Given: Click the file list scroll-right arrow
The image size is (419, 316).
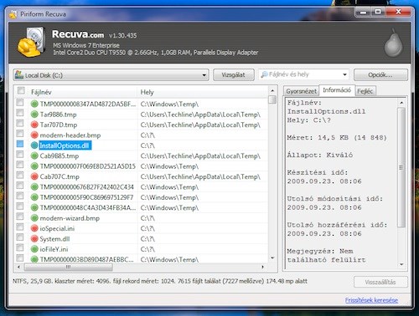Looking at the screenshot, I should tap(263, 267).
